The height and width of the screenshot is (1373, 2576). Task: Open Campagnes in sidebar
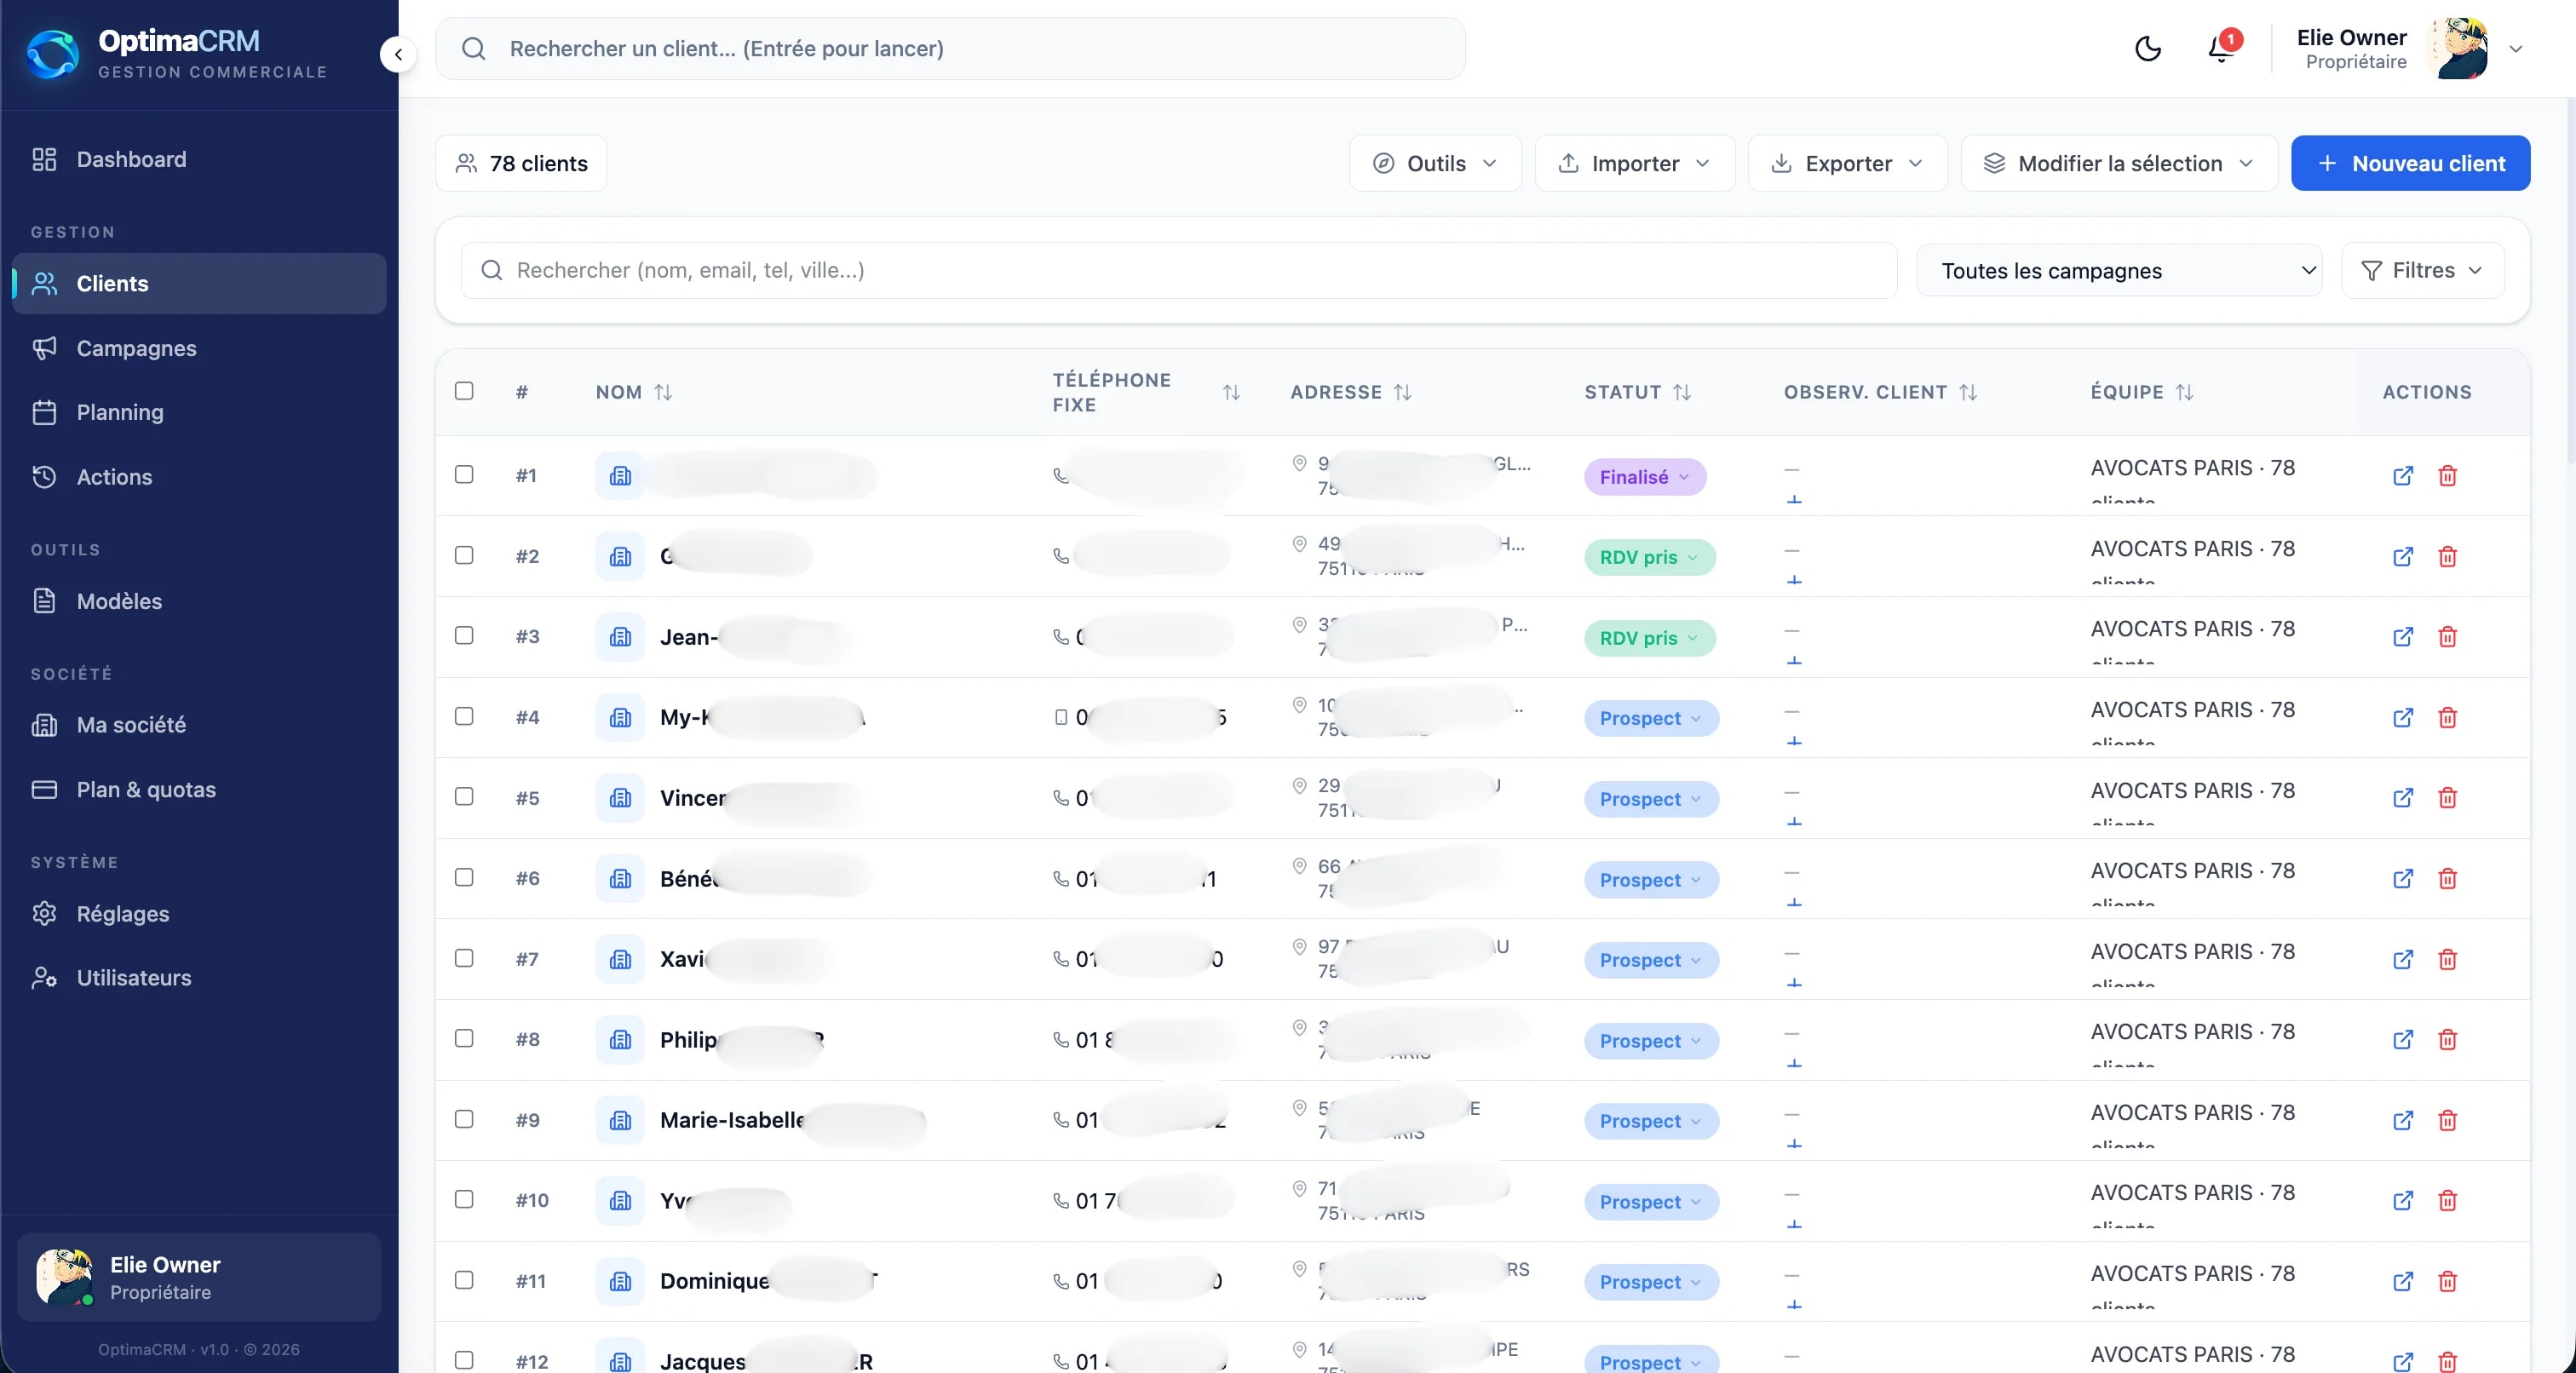tap(199, 348)
